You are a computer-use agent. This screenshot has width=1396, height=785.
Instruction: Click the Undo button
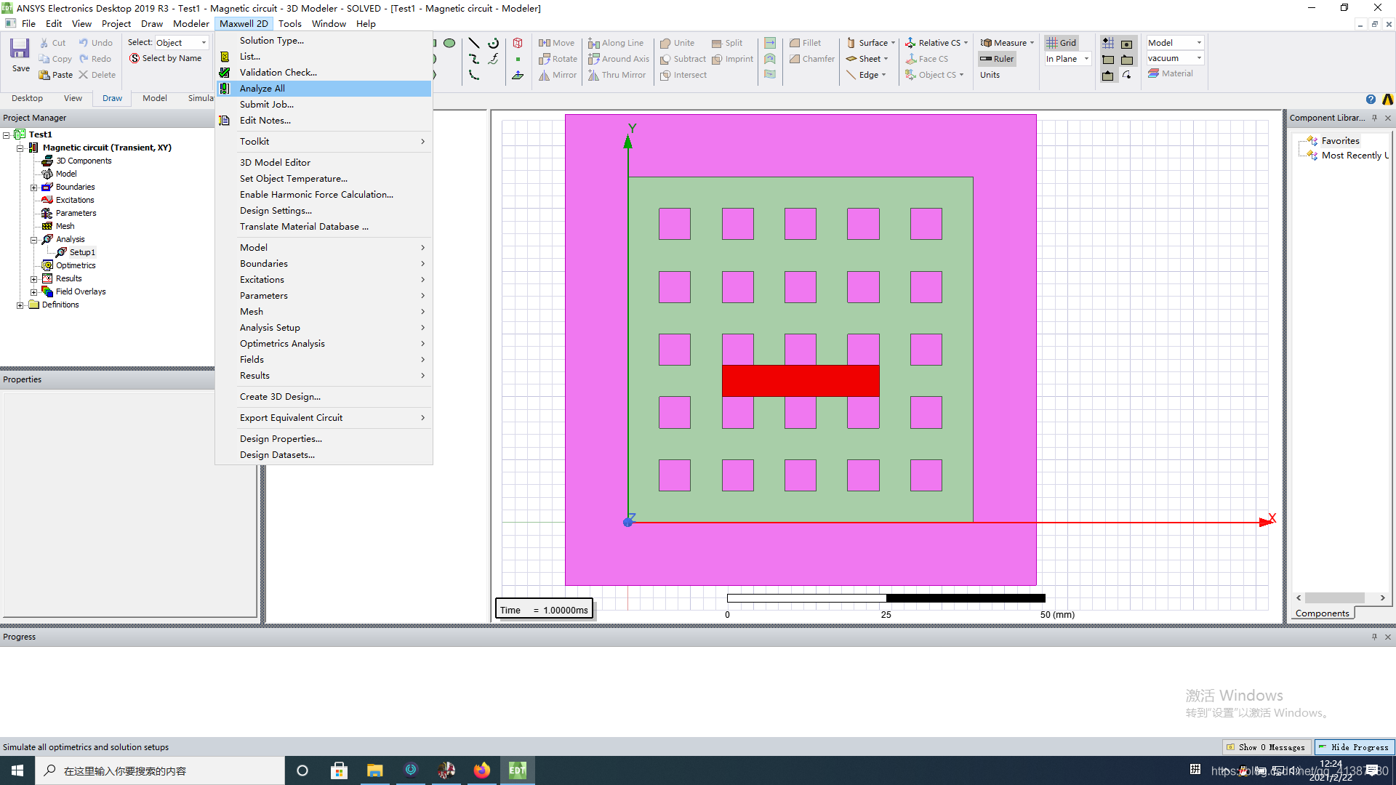(96, 43)
